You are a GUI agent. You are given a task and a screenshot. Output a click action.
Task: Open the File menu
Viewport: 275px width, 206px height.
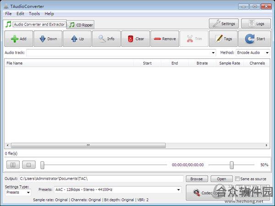[x=8, y=14]
